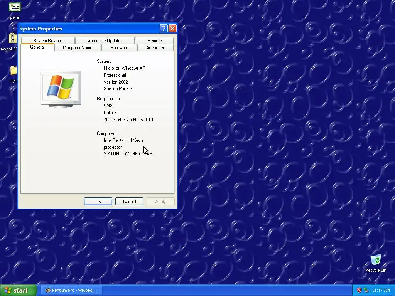Click the System Properties title bar

88,29
